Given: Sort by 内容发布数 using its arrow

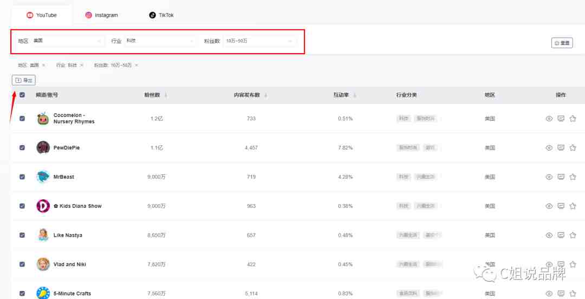Looking at the screenshot, I should point(265,95).
